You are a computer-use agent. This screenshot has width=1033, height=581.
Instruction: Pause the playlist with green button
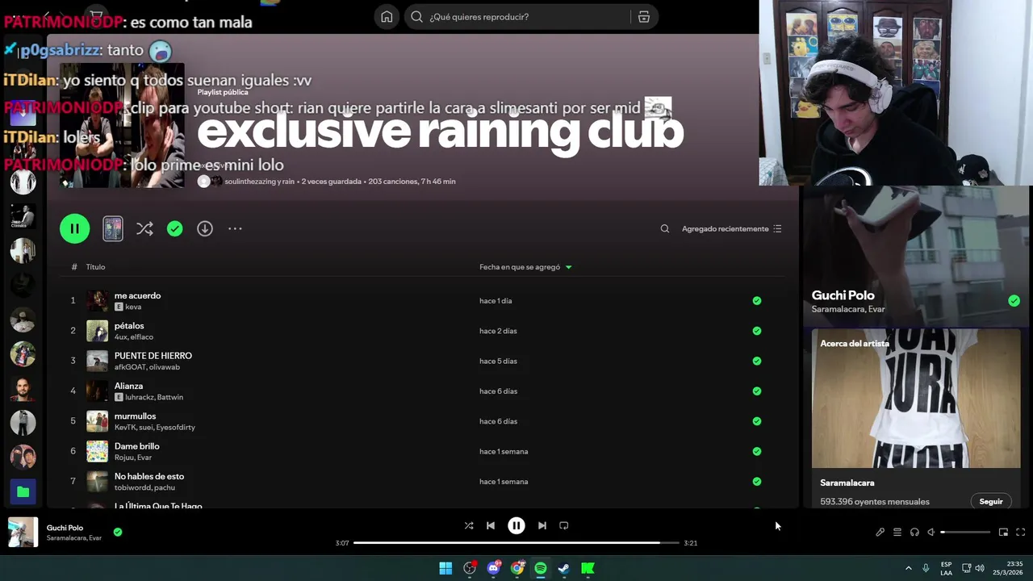tap(74, 228)
